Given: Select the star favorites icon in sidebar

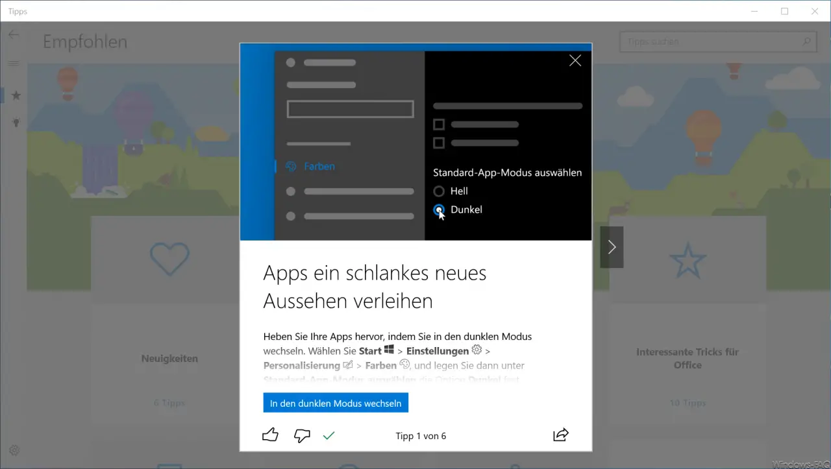Looking at the screenshot, I should click(16, 95).
